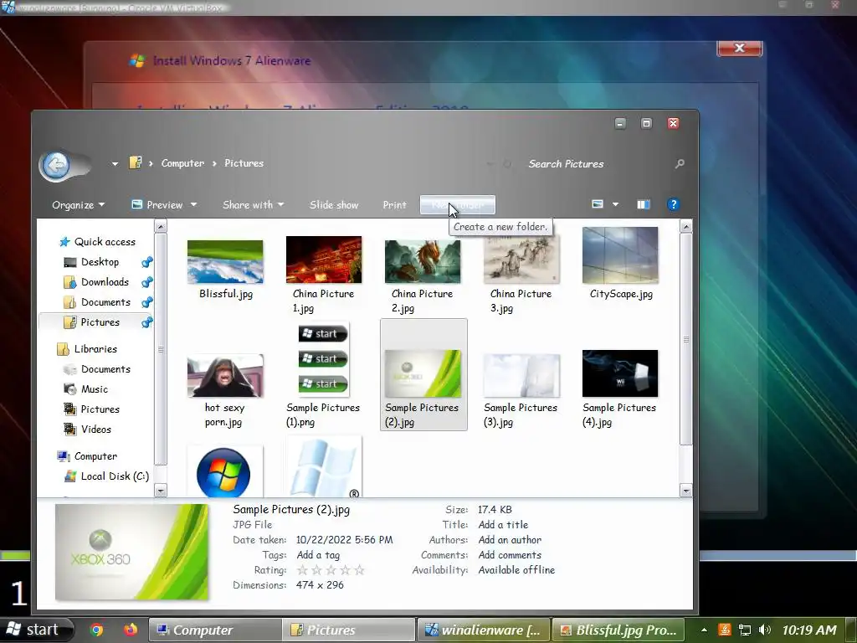Viewport: 857px width, 643px height.
Task: Click the pin icon beside Downloads
Action: click(147, 283)
